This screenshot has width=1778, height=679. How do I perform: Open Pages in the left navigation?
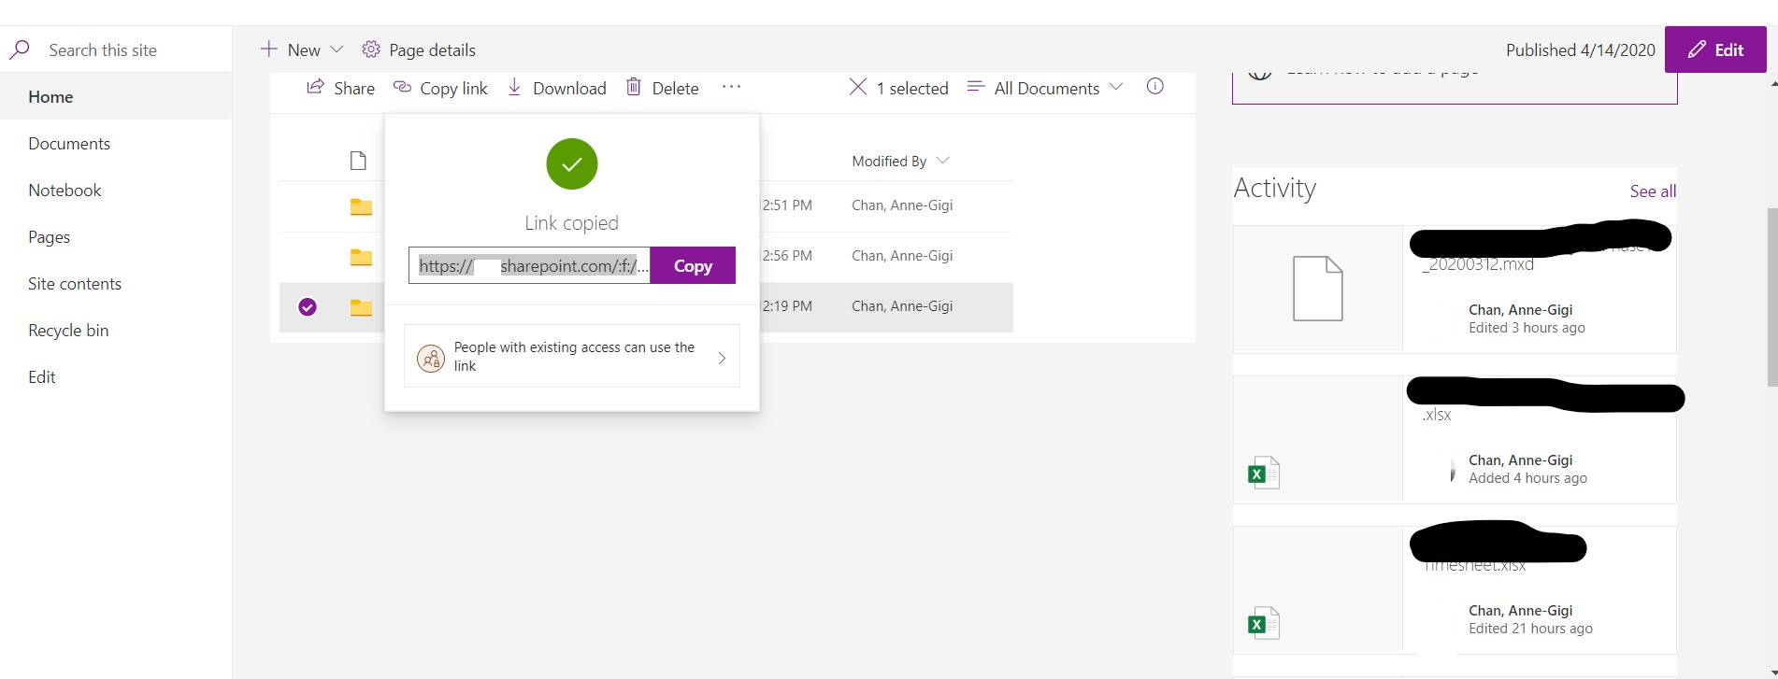49,237
